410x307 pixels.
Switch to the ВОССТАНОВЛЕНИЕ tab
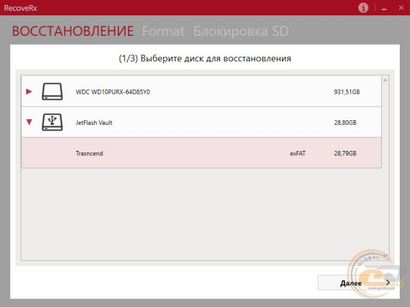pyautogui.click(x=72, y=31)
